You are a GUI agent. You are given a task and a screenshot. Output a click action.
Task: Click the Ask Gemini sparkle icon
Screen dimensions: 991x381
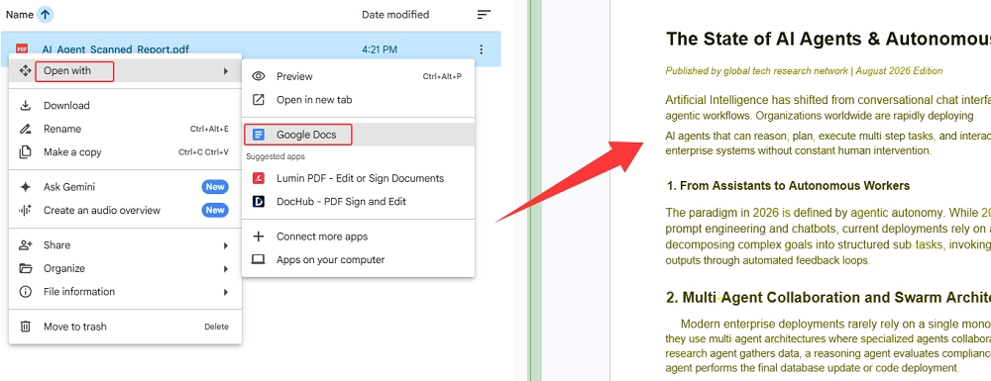pyautogui.click(x=26, y=187)
